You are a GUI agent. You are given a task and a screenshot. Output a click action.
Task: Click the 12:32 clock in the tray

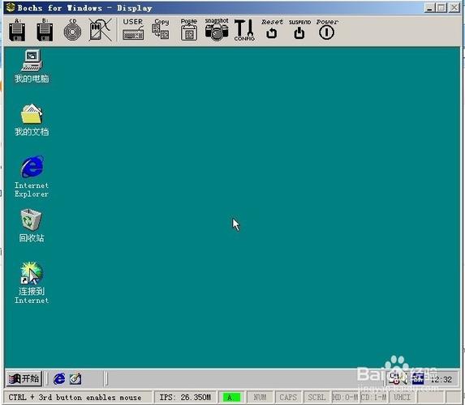(441, 379)
